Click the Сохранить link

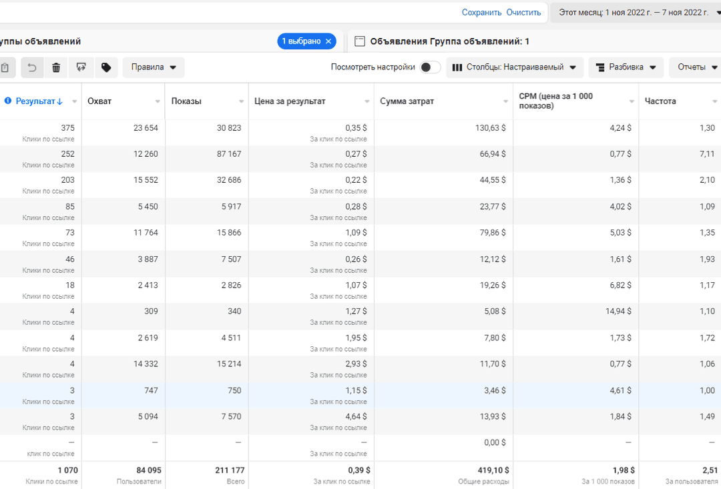(x=481, y=13)
